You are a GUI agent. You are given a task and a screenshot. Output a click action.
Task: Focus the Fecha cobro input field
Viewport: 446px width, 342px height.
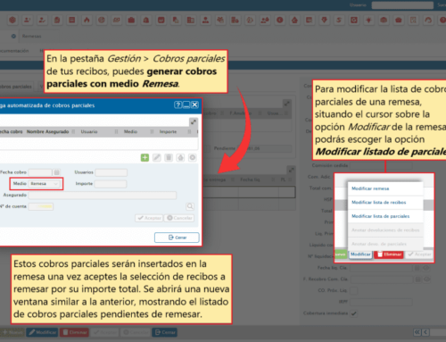click(40, 172)
